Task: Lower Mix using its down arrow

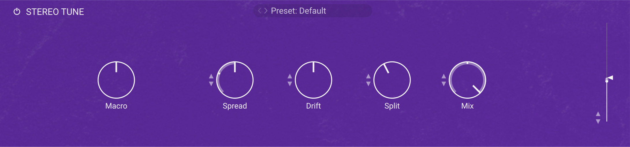Action: 444,84
